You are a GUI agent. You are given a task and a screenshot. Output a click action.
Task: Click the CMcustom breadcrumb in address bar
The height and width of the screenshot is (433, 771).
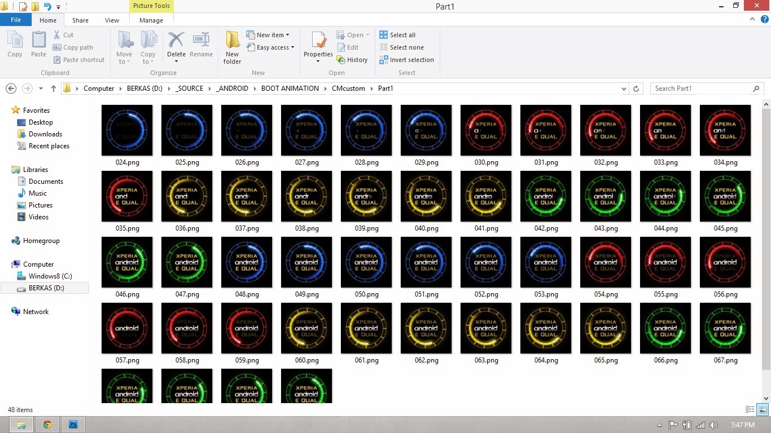pos(348,89)
